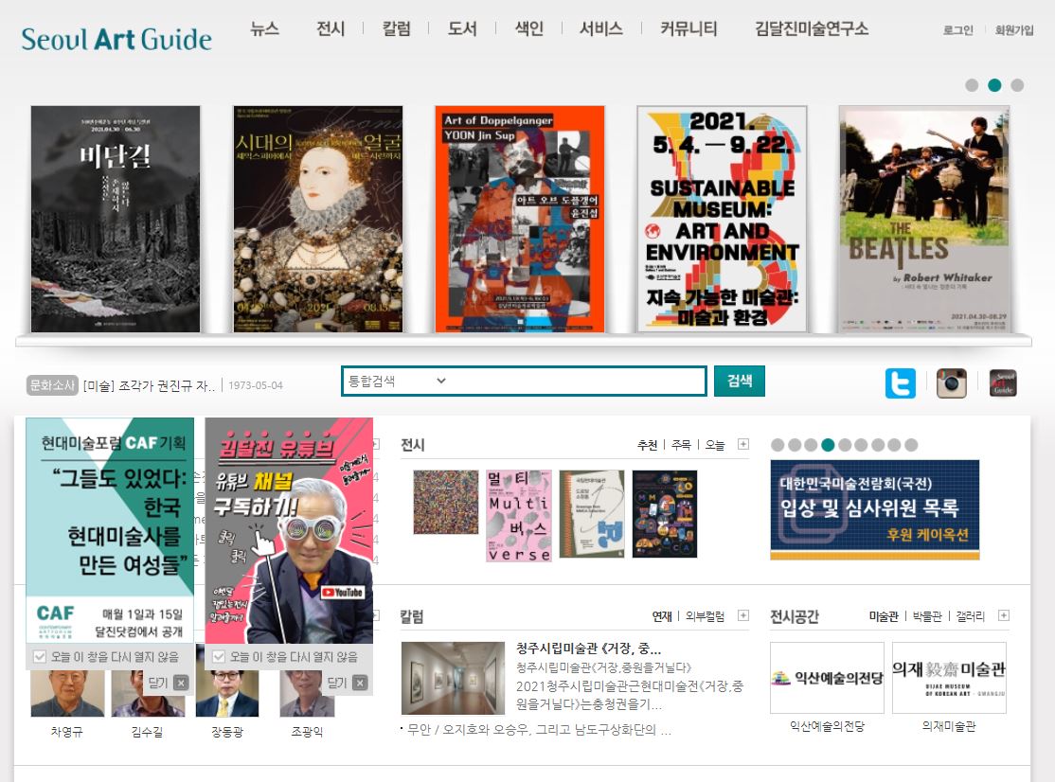Switch to the 박물관 venue tab
Screen dimensions: 1055x782
coord(927,616)
